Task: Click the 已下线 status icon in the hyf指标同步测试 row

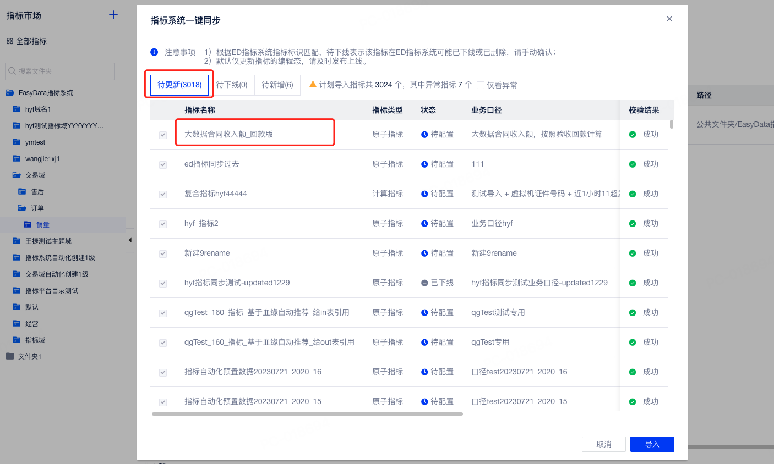Action: (x=424, y=283)
